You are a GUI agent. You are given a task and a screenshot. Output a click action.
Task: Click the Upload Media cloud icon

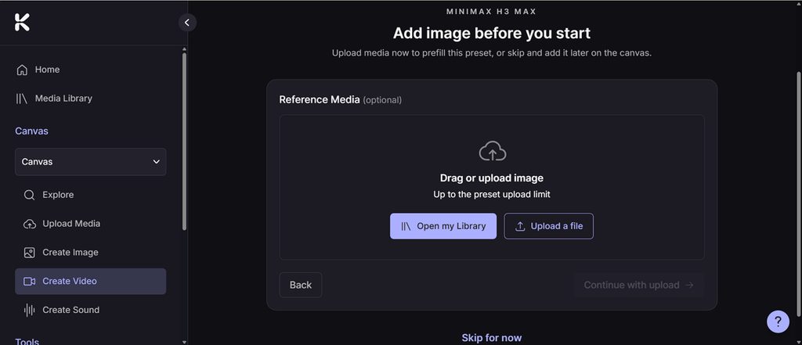pyautogui.click(x=30, y=224)
